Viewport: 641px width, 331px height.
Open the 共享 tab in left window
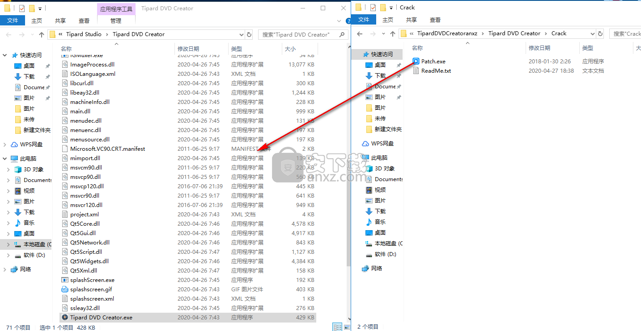(x=60, y=21)
